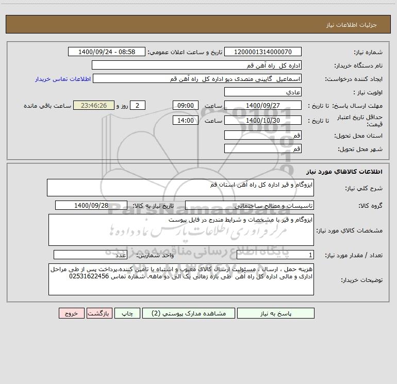Image resolution: width=397 pixels, height=384 pixels.
Task: Click the label گروه کالا
Action: tap(371, 206)
